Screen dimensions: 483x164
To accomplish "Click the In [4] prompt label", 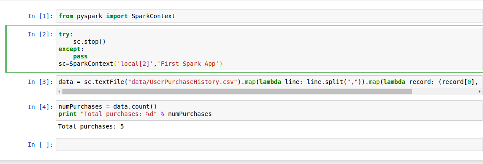I will 40,107.
